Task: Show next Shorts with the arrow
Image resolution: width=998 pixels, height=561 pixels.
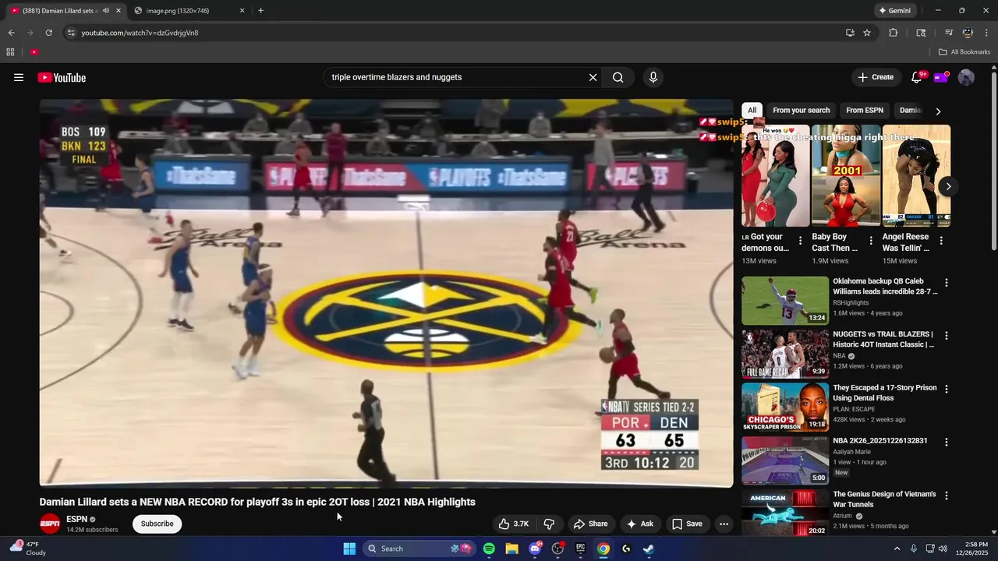Action: point(948,186)
